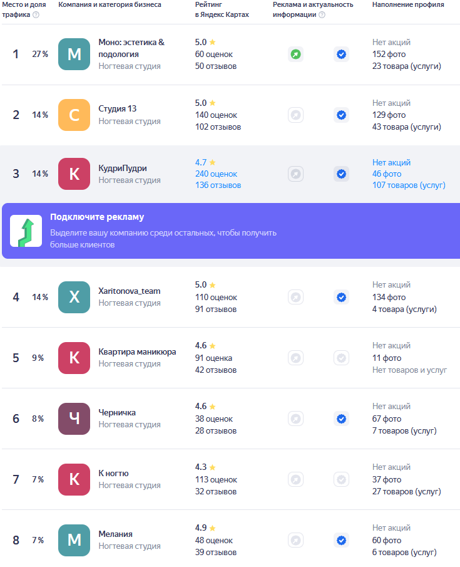Click the Студия 13 orange avatar thumbnail
Viewport: 460px width, 567px height.
coord(74,115)
